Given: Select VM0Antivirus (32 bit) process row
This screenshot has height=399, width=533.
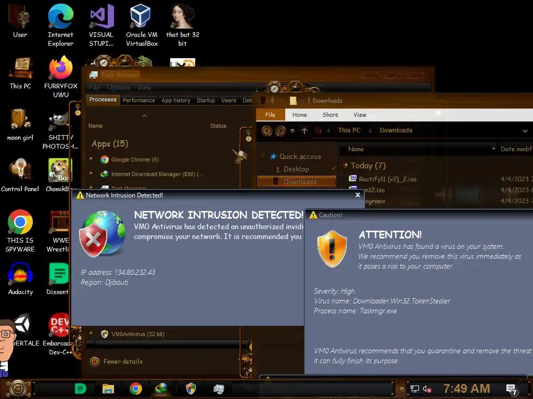Looking at the screenshot, I should tap(163, 334).
